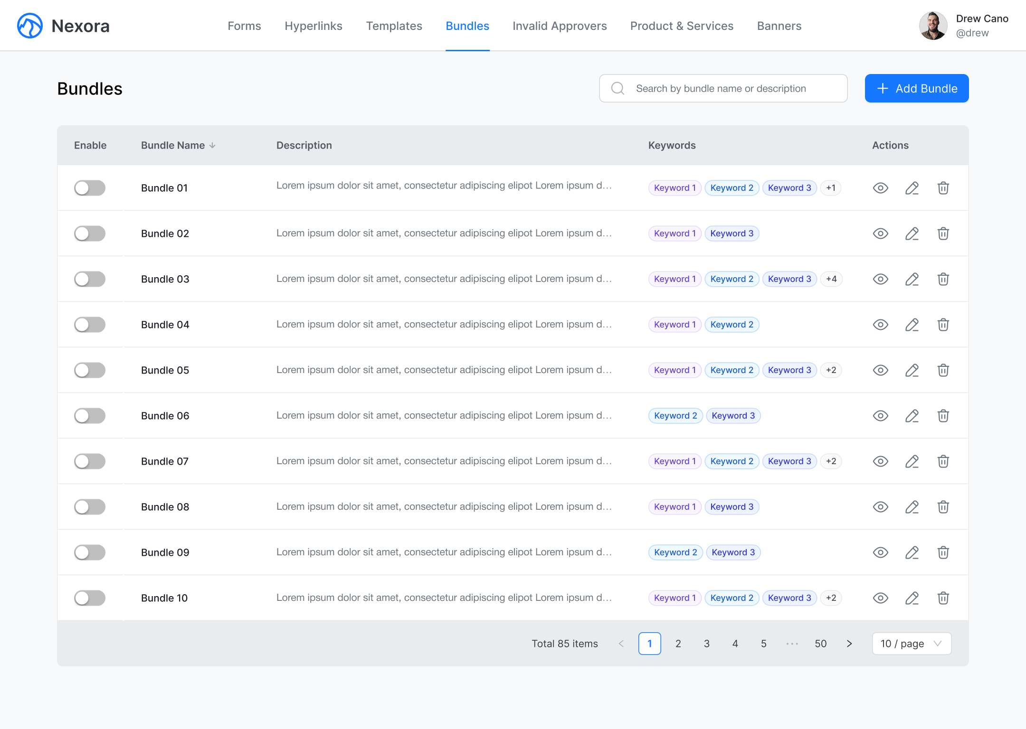Enable the toggle for Bundle 02

pyautogui.click(x=89, y=234)
